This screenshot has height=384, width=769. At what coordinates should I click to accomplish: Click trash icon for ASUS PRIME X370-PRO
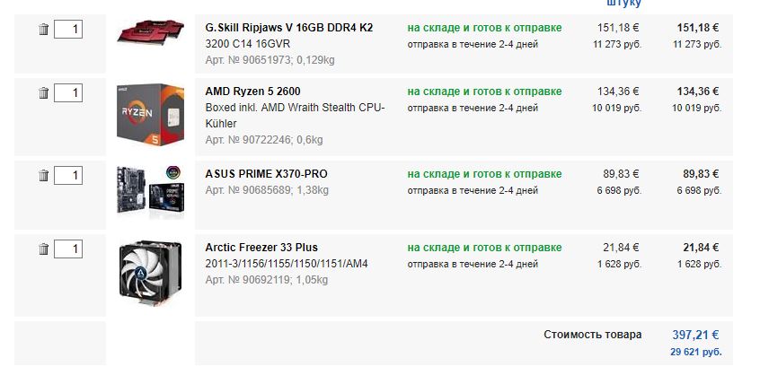click(x=43, y=175)
